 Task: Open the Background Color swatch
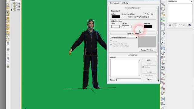116,17
